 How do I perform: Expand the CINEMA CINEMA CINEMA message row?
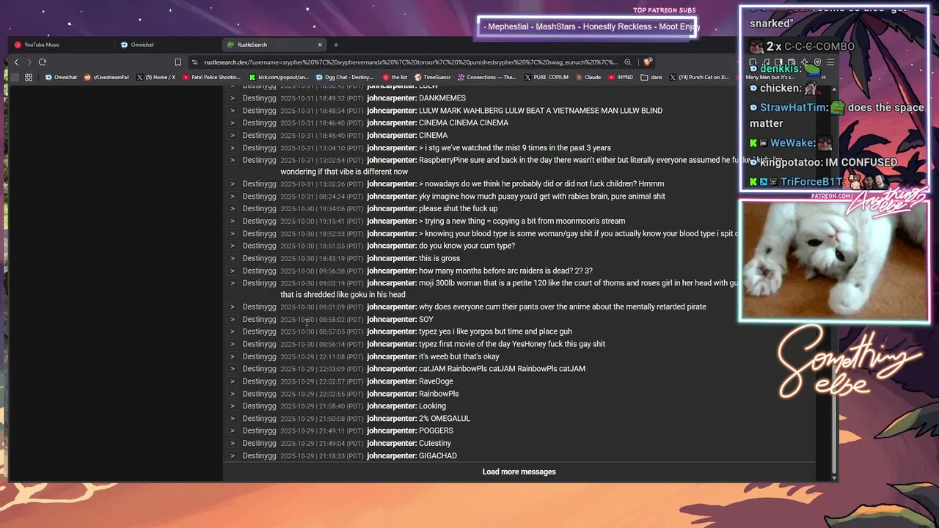click(233, 123)
